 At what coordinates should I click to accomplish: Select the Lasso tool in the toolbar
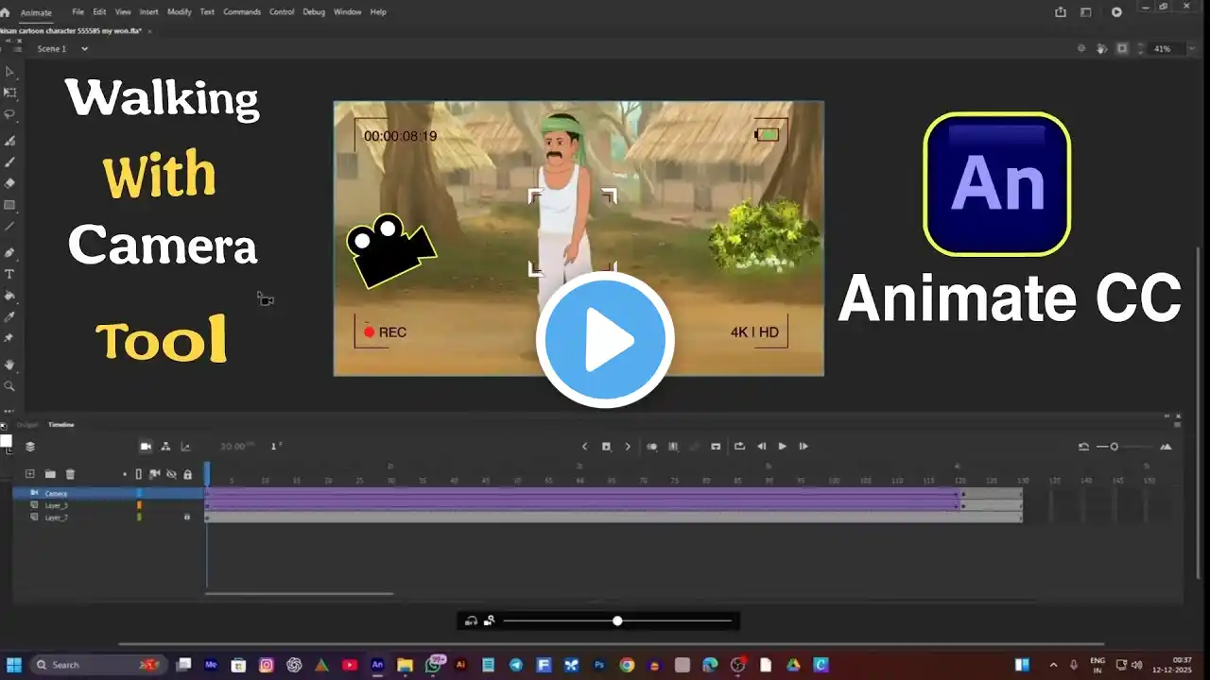point(10,114)
